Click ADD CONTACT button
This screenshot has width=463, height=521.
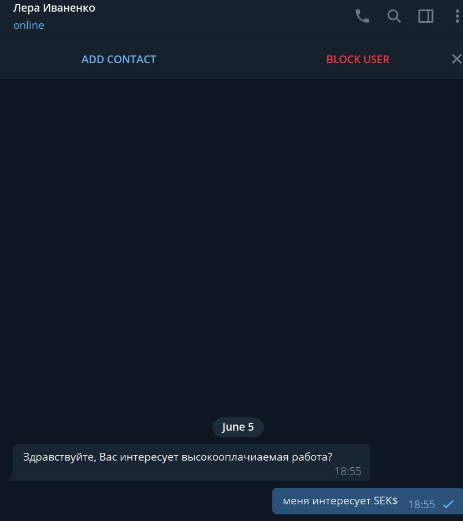[x=119, y=59]
